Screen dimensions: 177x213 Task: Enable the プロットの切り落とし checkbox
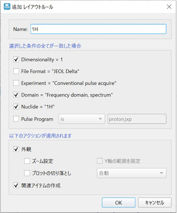(x=27, y=173)
